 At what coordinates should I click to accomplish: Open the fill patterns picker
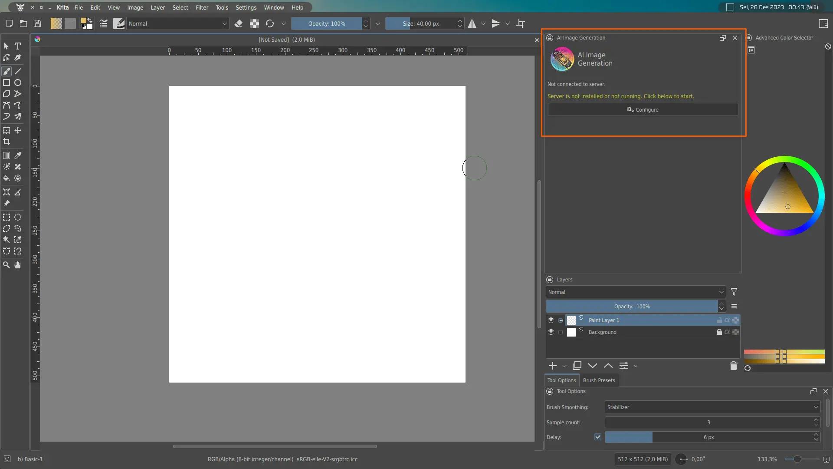tap(70, 23)
